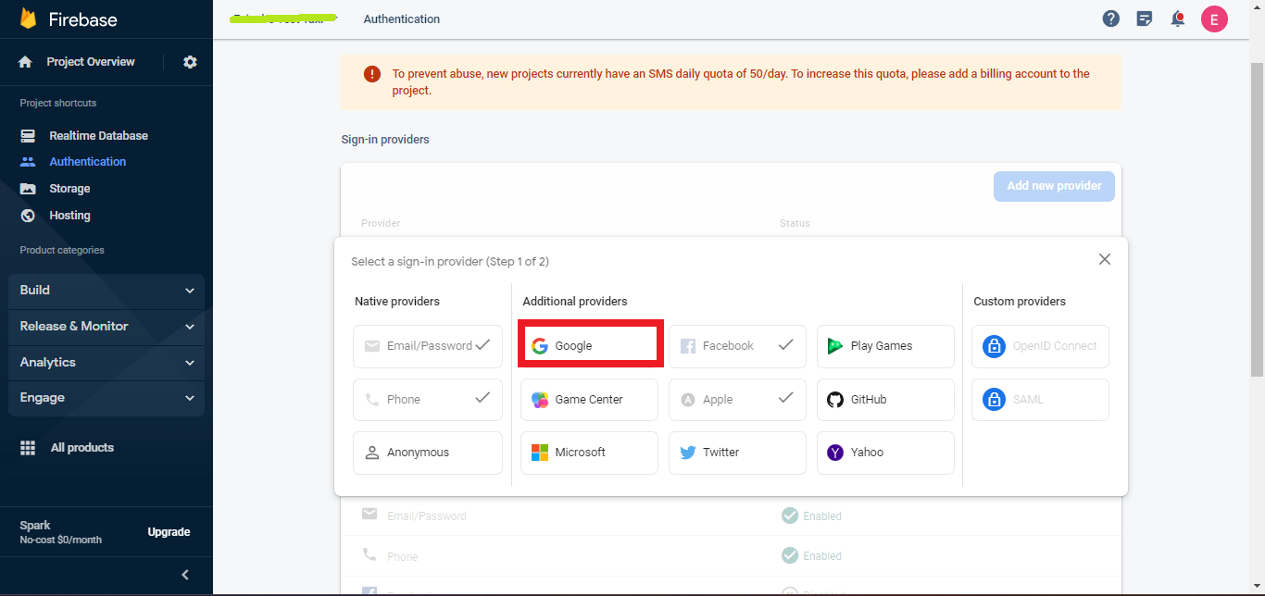Open the help question mark icon
The width and height of the screenshot is (1265, 596).
(x=1111, y=19)
